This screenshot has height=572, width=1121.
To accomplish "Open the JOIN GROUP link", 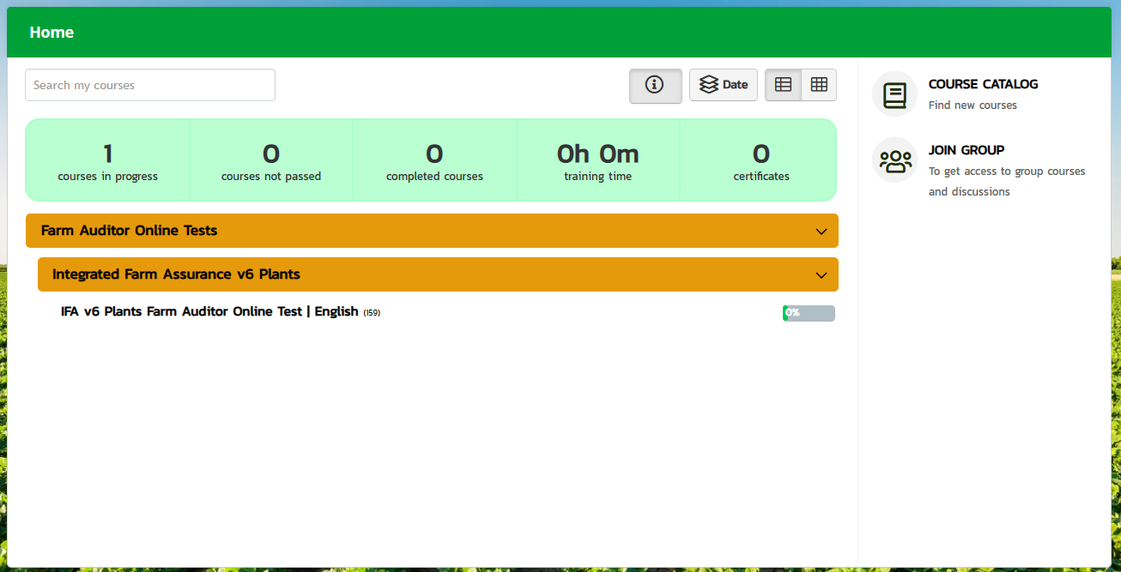I will (x=966, y=150).
